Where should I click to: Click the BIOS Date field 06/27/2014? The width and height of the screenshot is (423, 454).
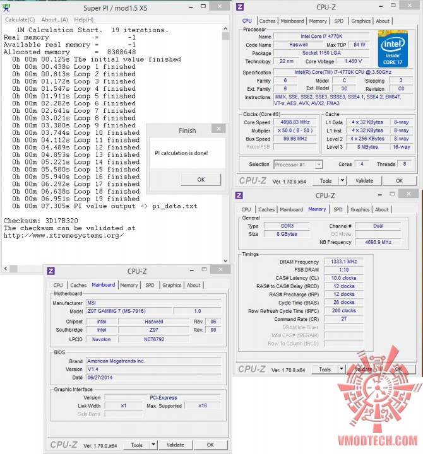coord(153,378)
